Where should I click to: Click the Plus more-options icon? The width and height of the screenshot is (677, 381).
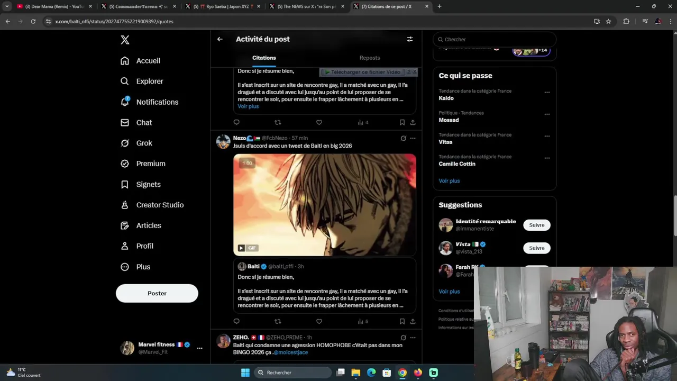(x=125, y=267)
